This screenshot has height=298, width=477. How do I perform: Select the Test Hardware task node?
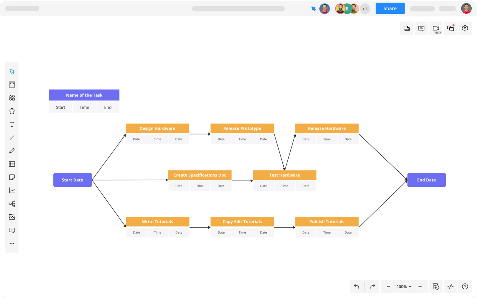(x=284, y=175)
